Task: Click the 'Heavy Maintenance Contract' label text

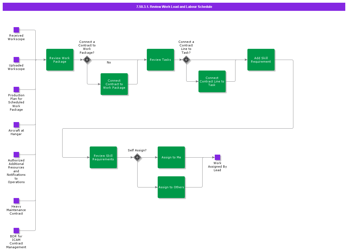Action: (x=16, y=210)
